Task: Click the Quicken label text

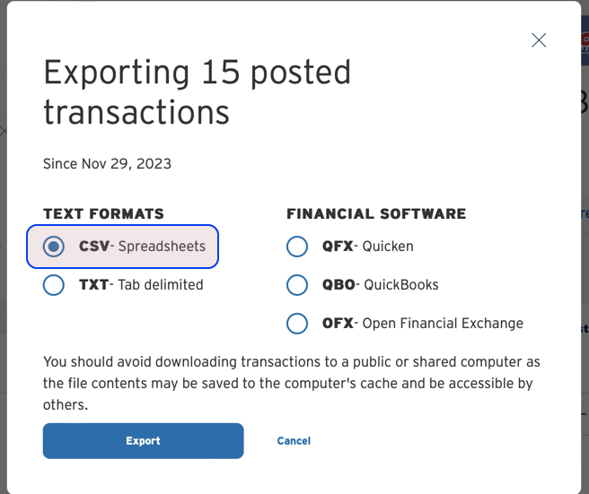Action: tap(391, 246)
